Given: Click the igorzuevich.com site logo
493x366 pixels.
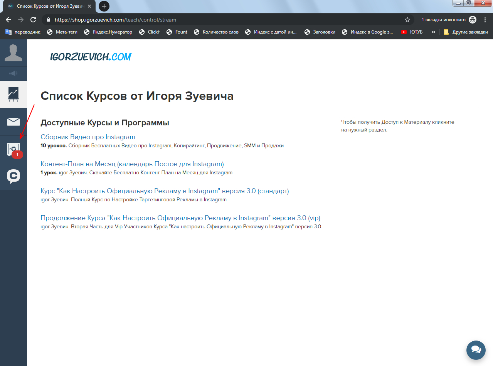Looking at the screenshot, I should (x=91, y=57).
